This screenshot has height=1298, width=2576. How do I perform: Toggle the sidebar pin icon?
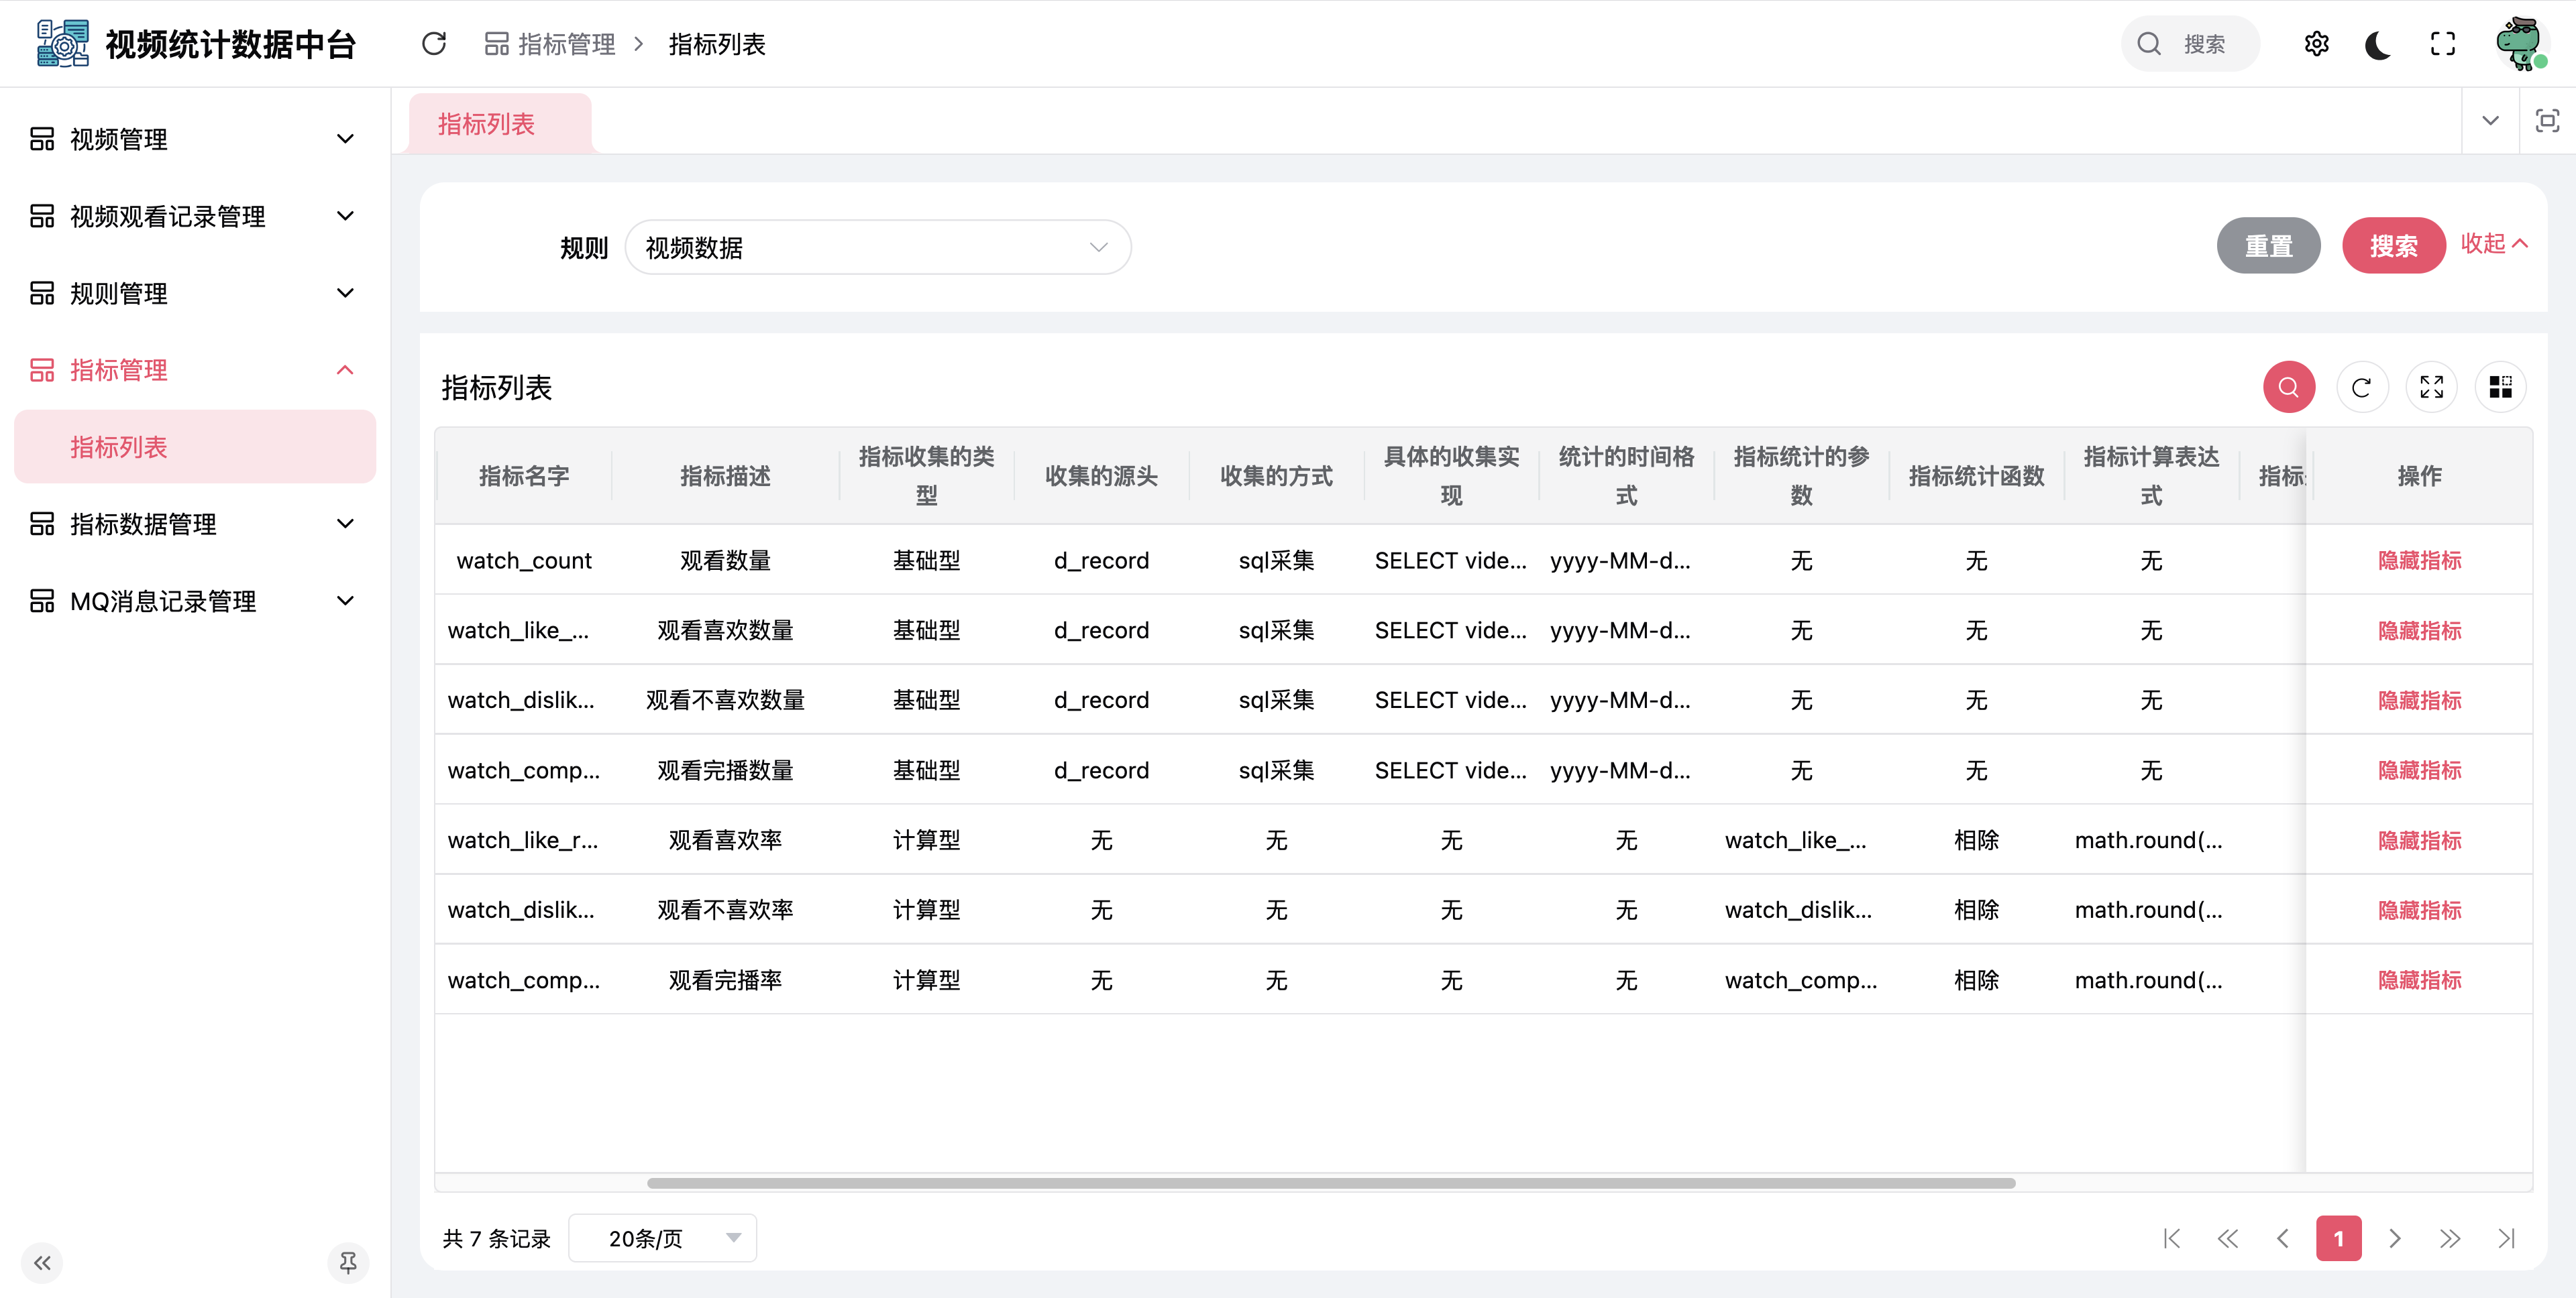coord(348,1263)
